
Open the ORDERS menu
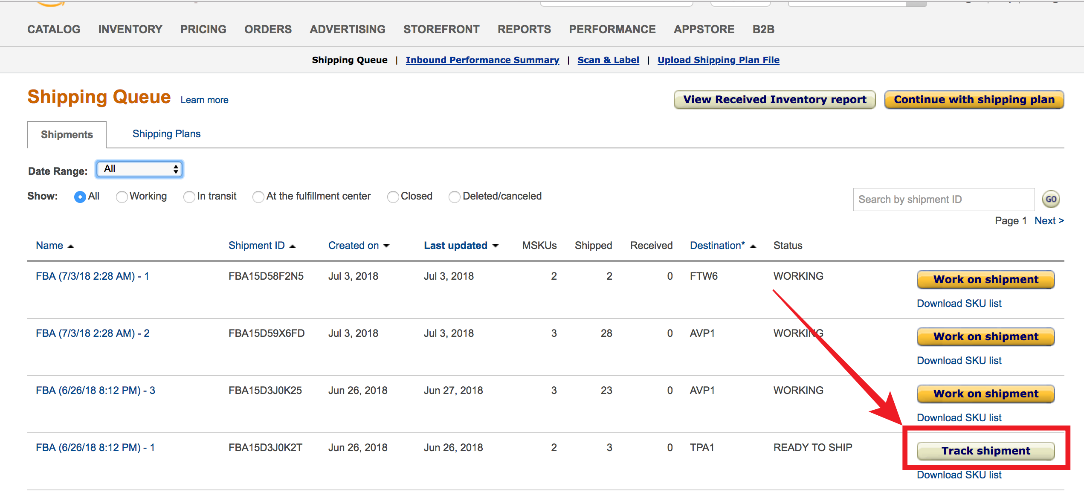268,29
